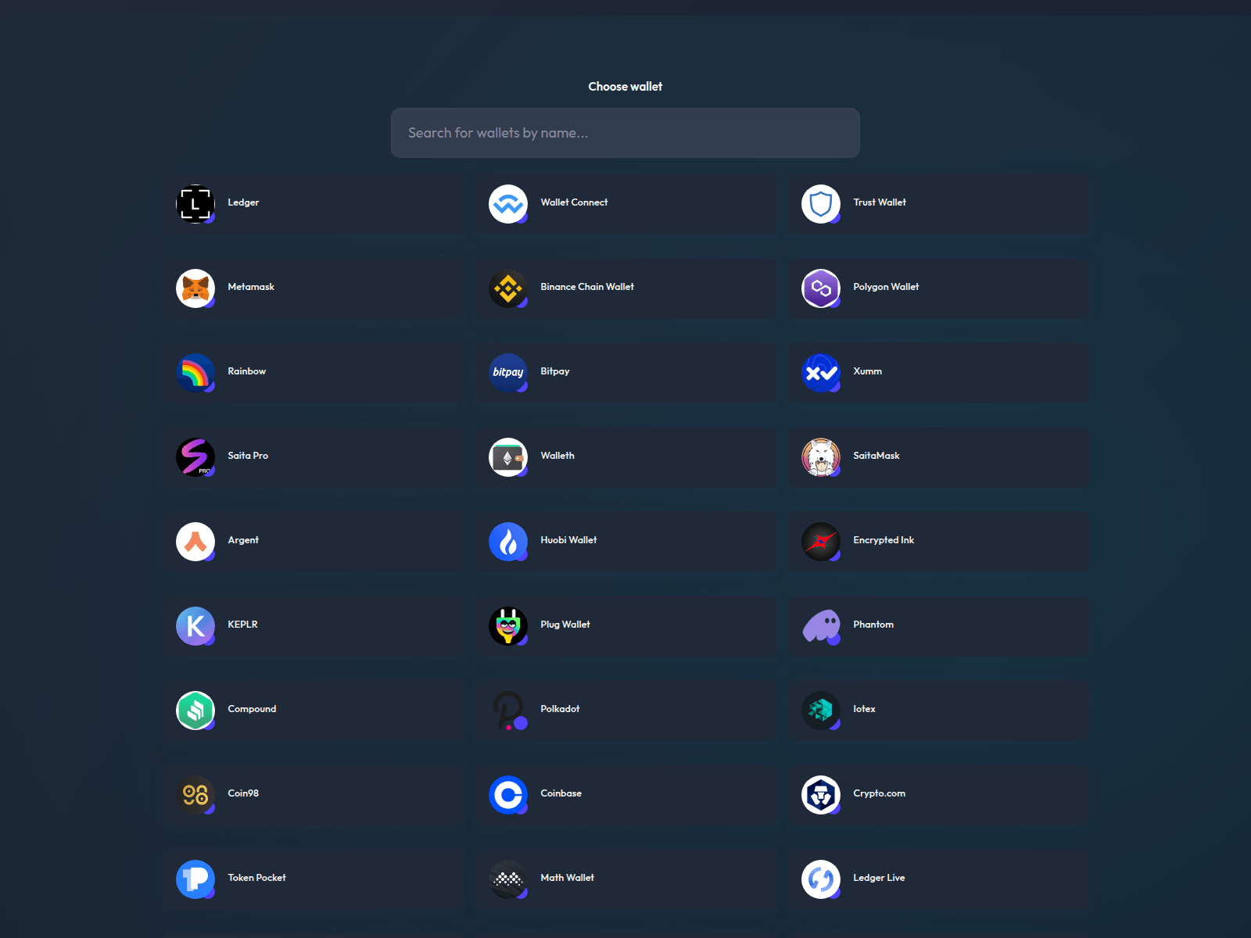Choose the Phantom wallet label

873,625
